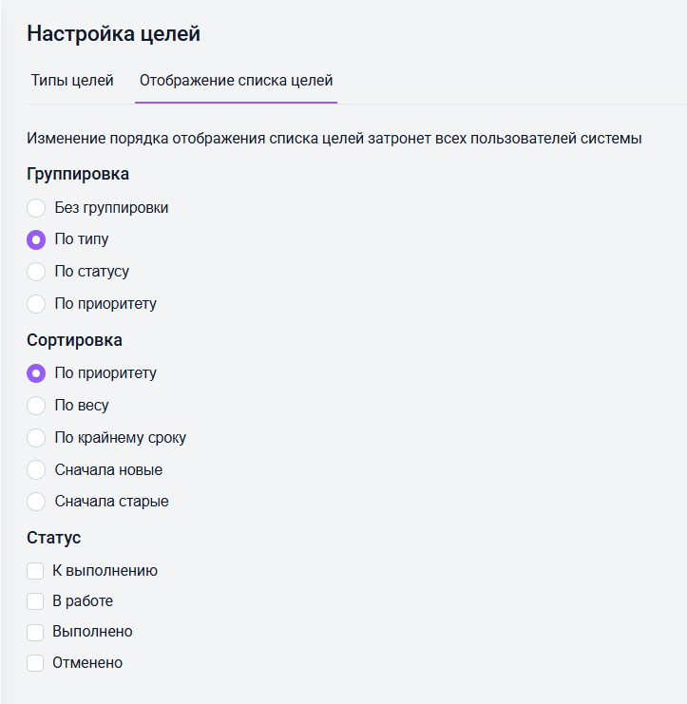Image resolution: width=687 pixels, height=704 pixels.
Task: Pick "По приоритету" under Группировка
Action: (36, 304)
